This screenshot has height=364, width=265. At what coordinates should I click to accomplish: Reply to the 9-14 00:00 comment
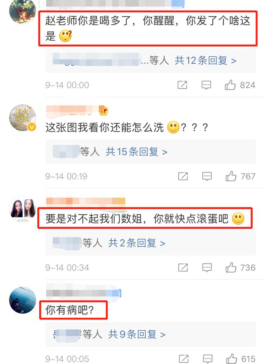tap(206, 85)
